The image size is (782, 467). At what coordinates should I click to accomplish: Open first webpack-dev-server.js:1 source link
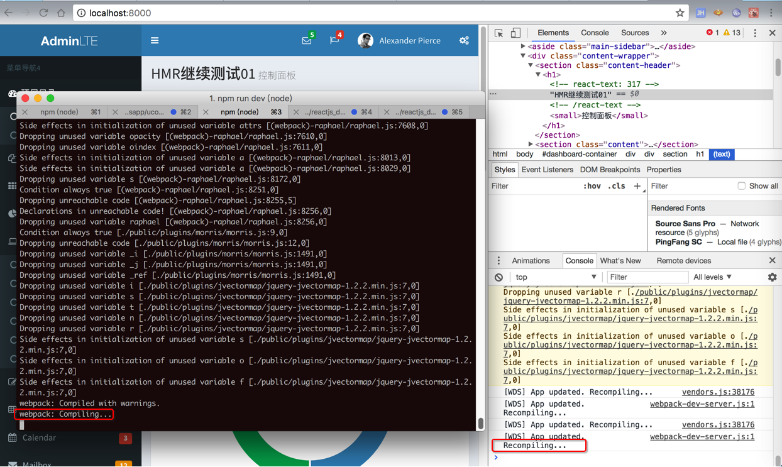pos(702,404)
